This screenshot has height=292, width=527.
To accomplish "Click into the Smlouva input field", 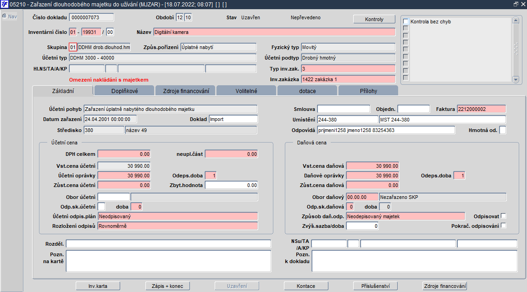I will [x=343, y=109].
